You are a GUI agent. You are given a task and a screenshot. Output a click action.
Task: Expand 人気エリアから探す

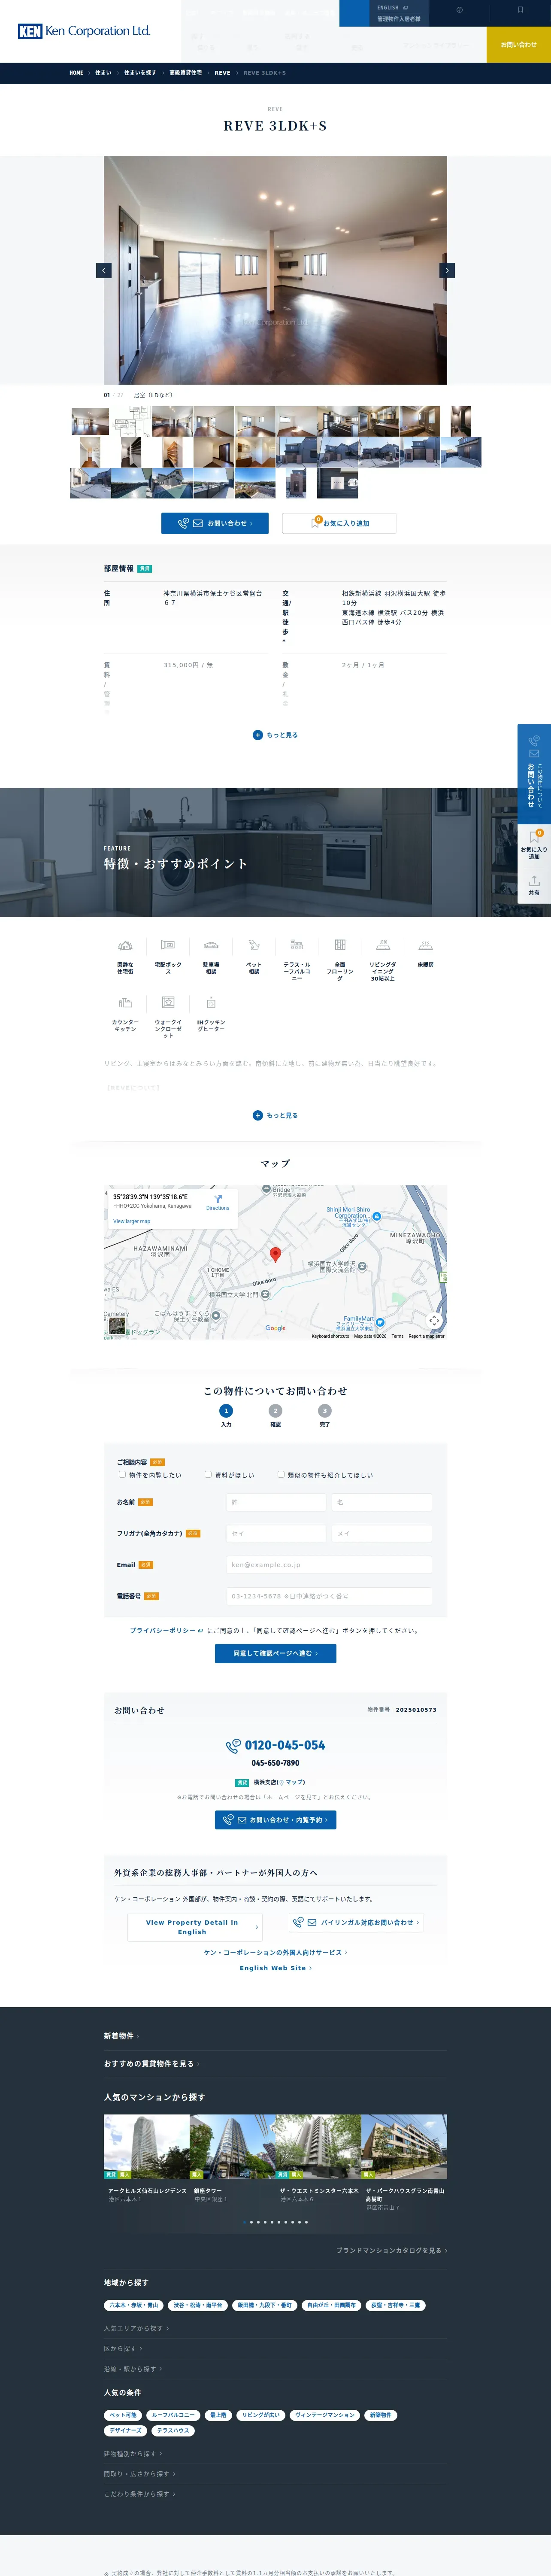(x=136, y=2328)
